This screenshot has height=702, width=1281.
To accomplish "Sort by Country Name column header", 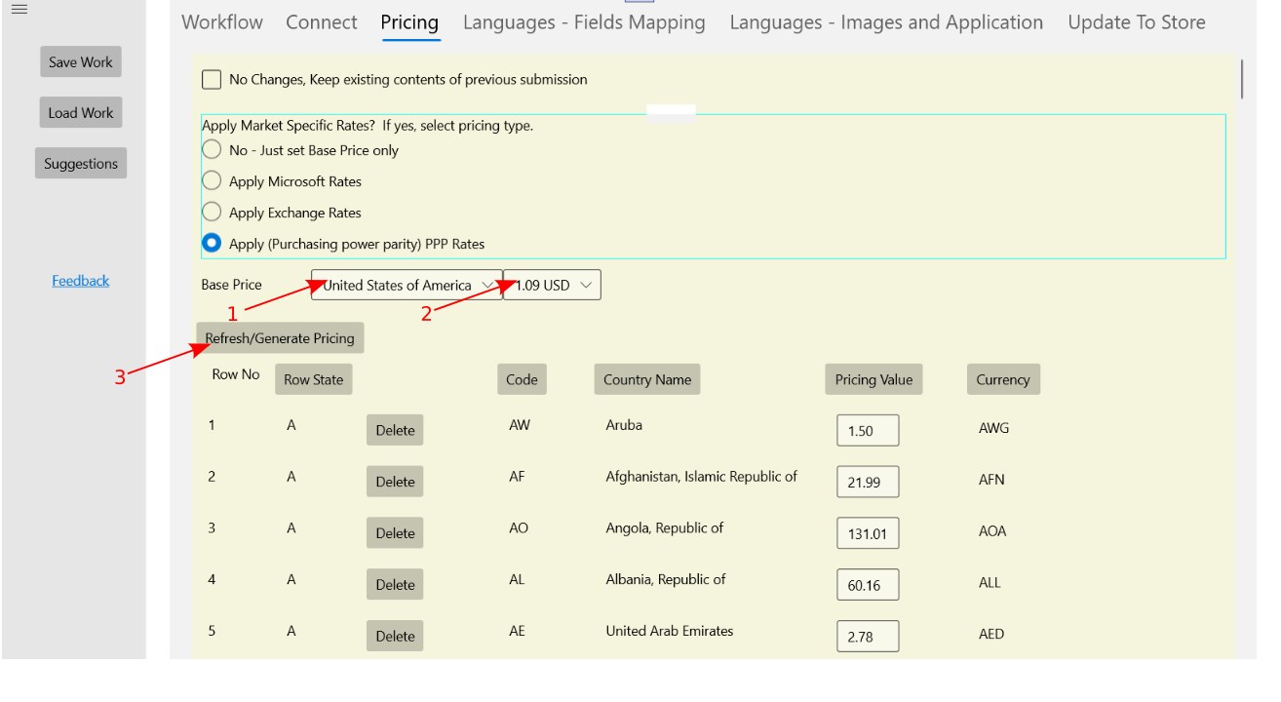I will (646, 379).
